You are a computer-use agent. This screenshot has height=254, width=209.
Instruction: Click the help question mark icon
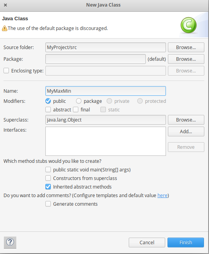pos(10,242)
